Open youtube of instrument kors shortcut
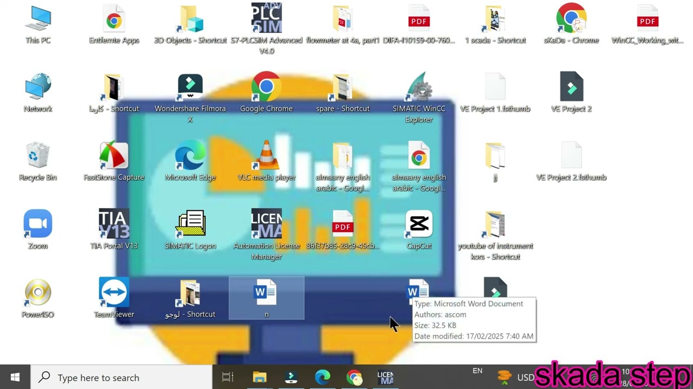 point(495,234)
